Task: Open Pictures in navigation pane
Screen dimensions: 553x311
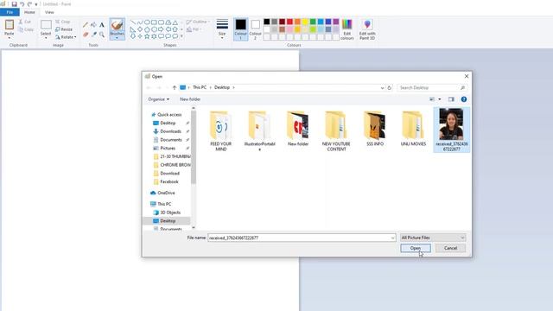Action: coord(168,149)
